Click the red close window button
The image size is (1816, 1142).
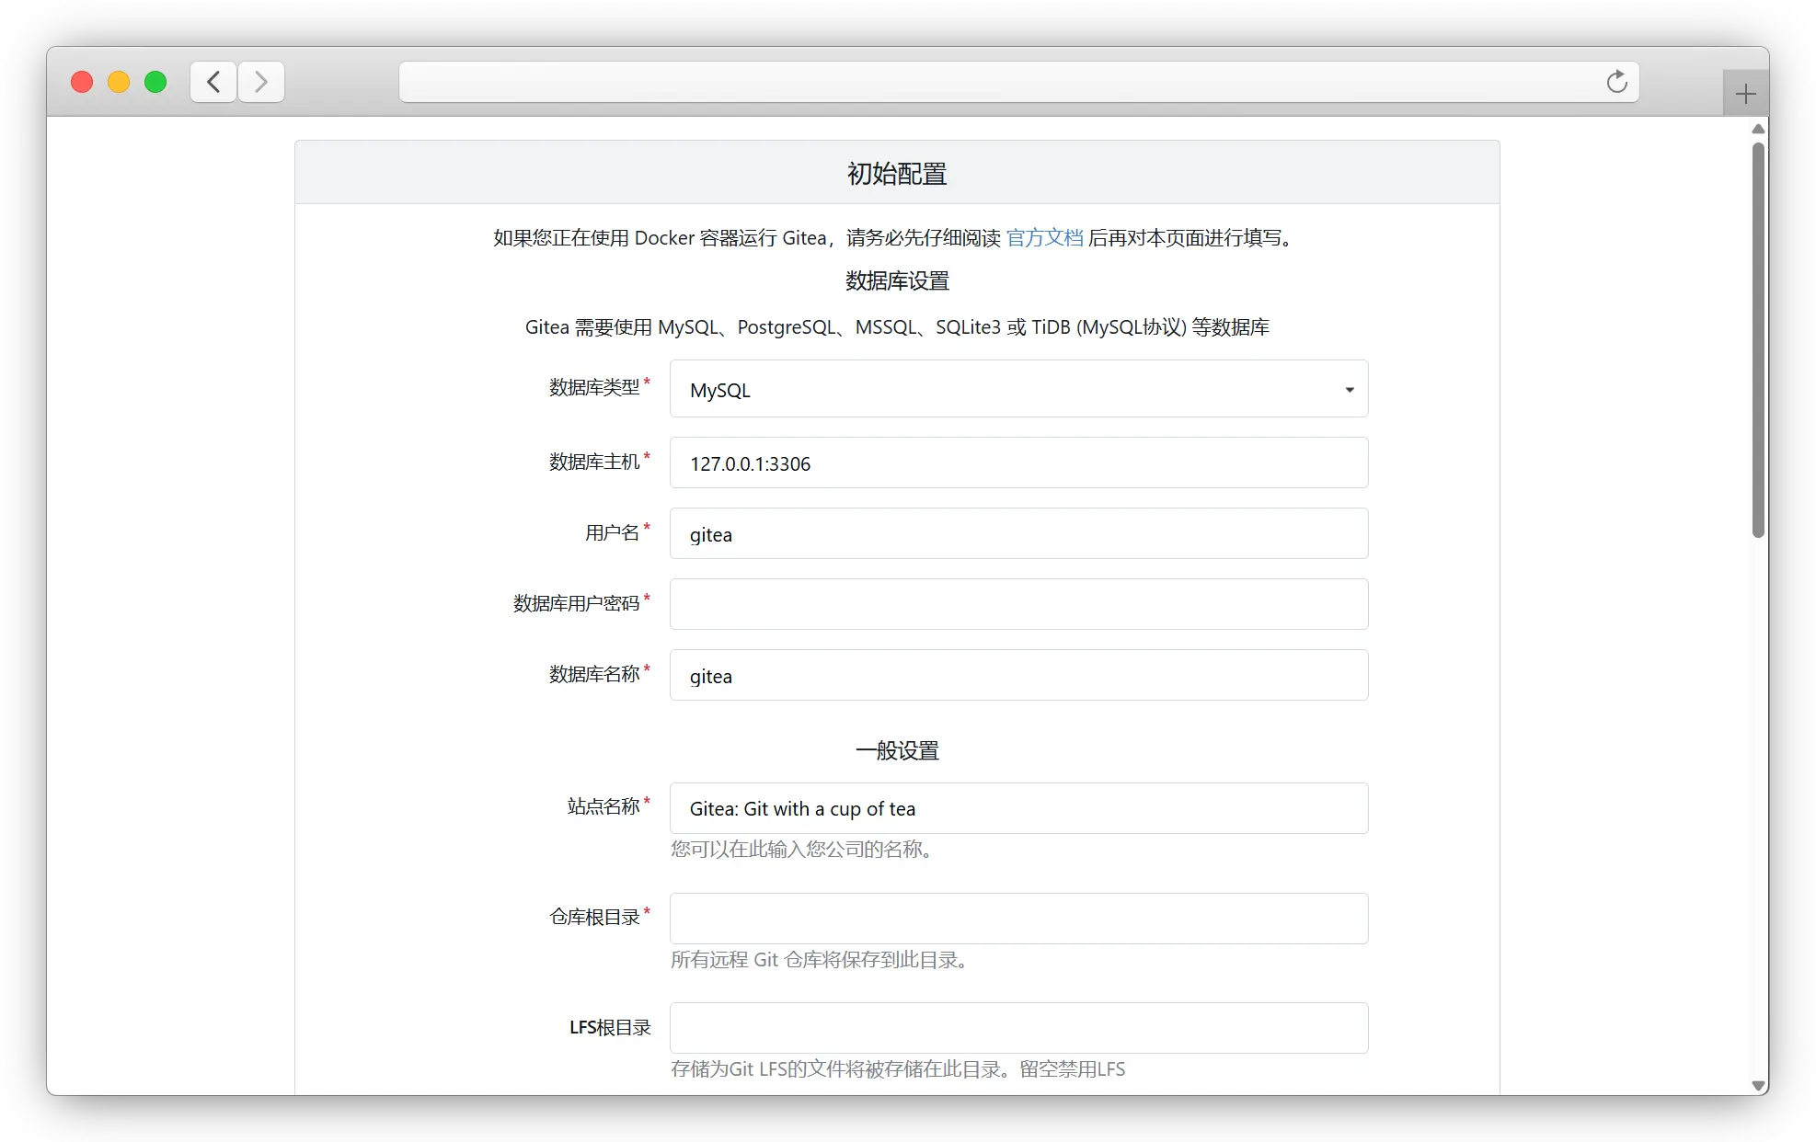click(82, 83)
